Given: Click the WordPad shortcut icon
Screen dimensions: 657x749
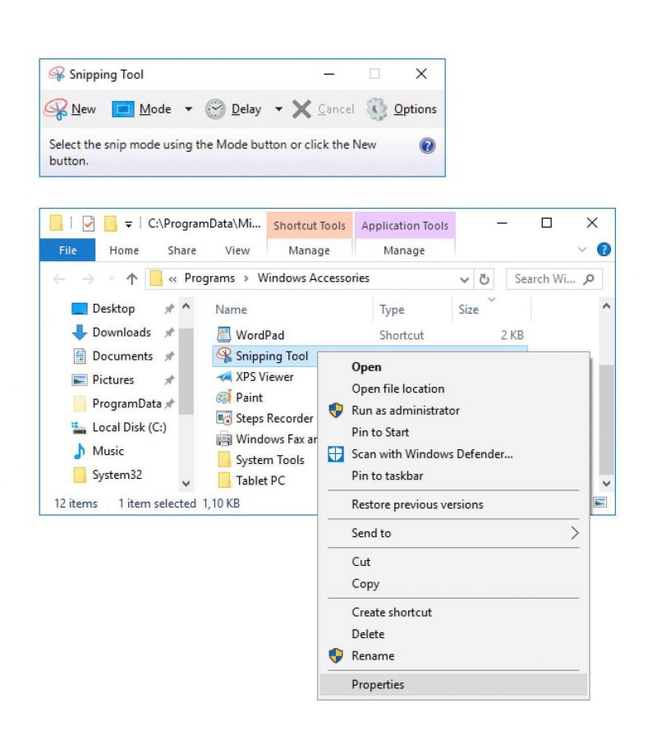Looking at the screenshot, I should pyautogui.click(x=223, y=334).
